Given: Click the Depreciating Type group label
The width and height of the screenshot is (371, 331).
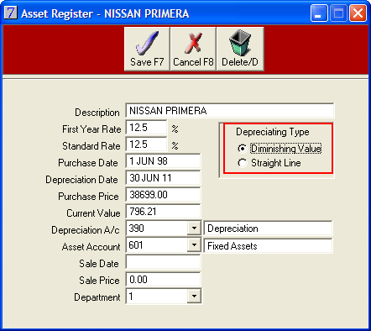Looking at the screenshot, I should tap(273, 132).
